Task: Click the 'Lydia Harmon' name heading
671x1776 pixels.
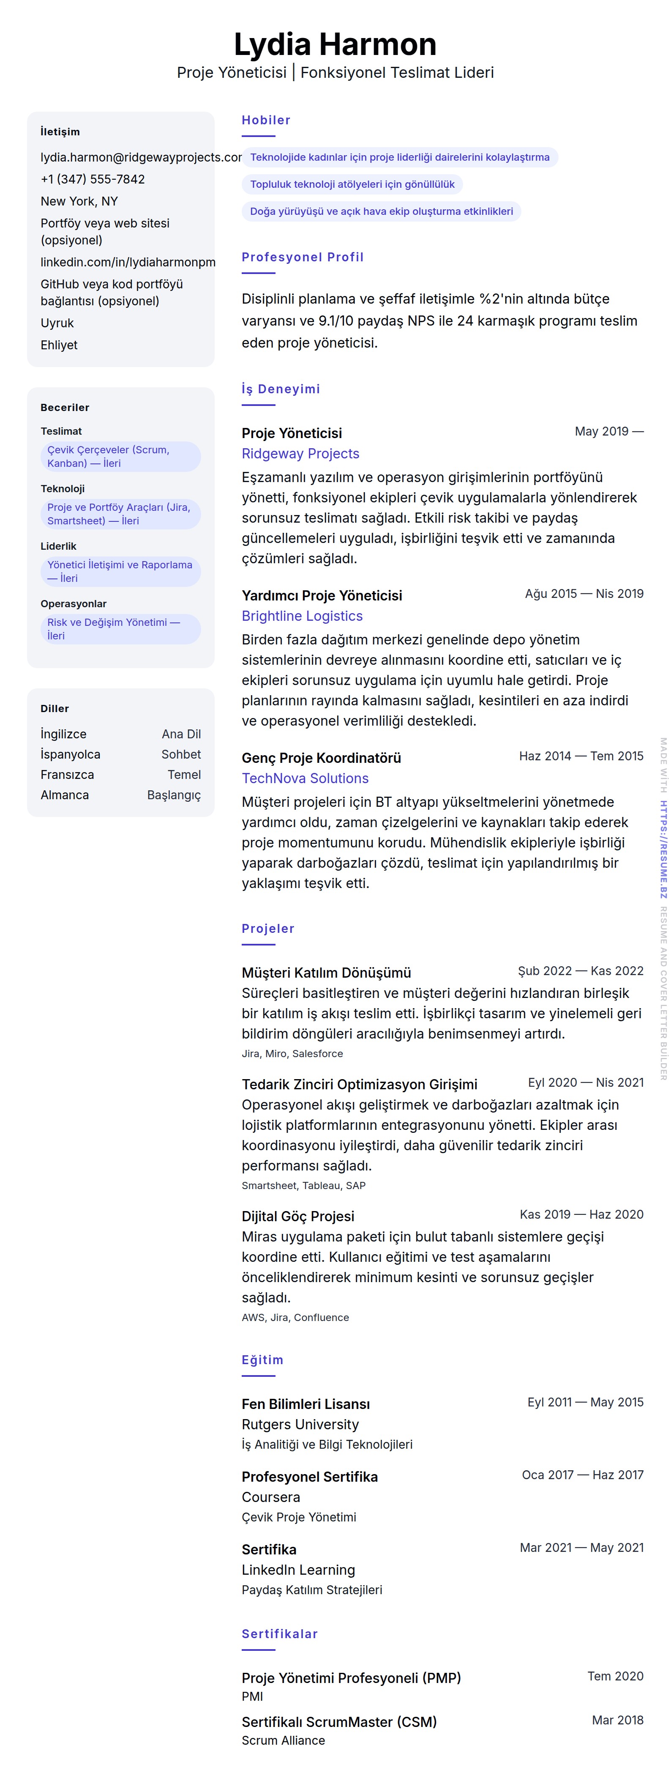Action: [335, 45]
